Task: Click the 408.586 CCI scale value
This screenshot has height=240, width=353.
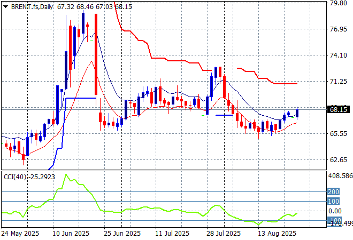Action: tap(340, 175)
